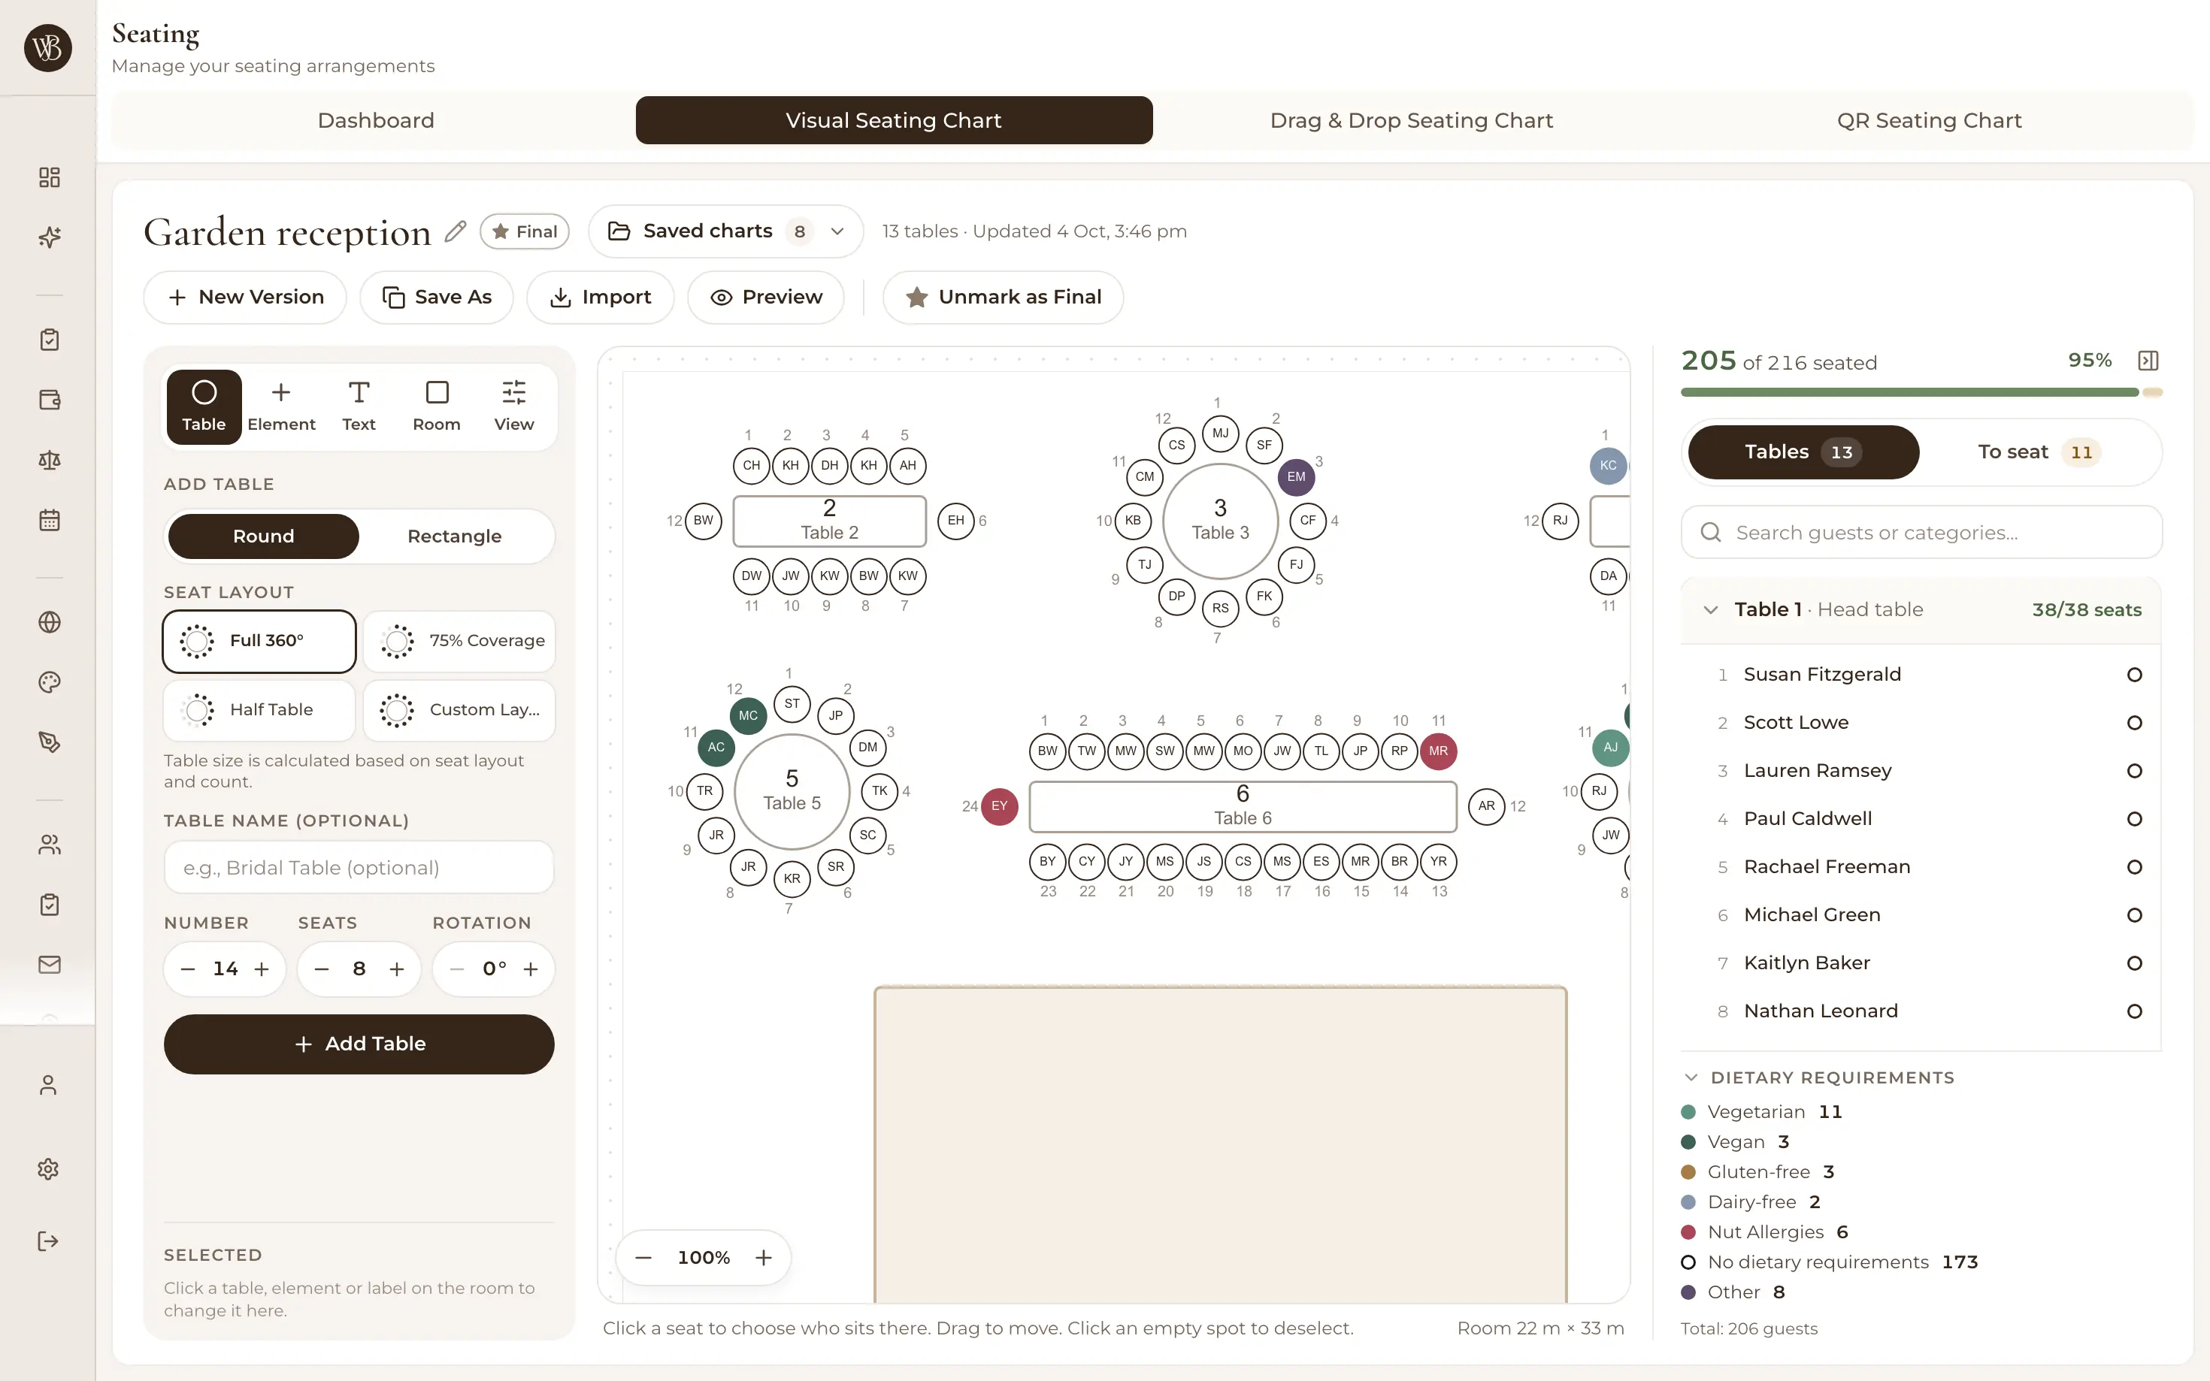Increase the table number stepper
This screenshot has height=1381, width=2210.
click(262, 969)
